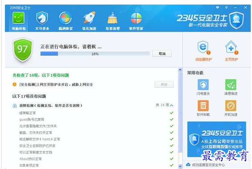Launch 清理痕迹 trace cleaner
Screen dimensions: 252x169
(x=231, y=87)
